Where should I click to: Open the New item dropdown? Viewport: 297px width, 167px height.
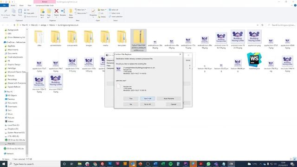tap(80, 10)
